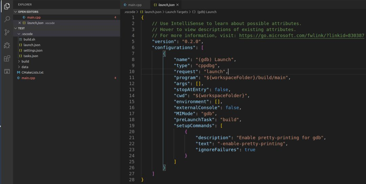Click the "cppdbg" type value
Image resolution: width=366 pixels, height=184 pixels.
(206, 65)
